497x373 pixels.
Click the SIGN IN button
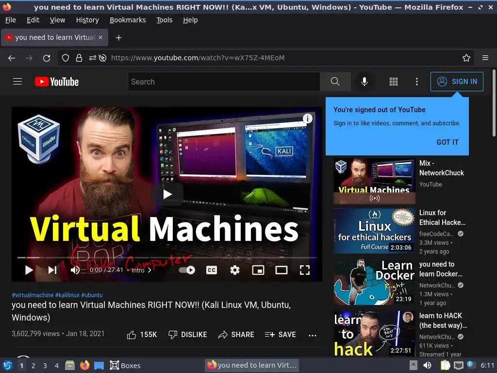tap(457, 82)
